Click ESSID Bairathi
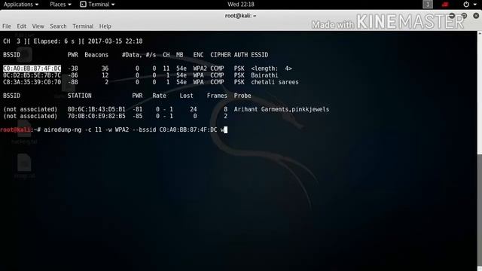Image resolution: width=482 pixels, height=271 pixels. point(264,75)
